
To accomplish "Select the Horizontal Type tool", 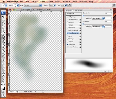I will coord(3,63).
